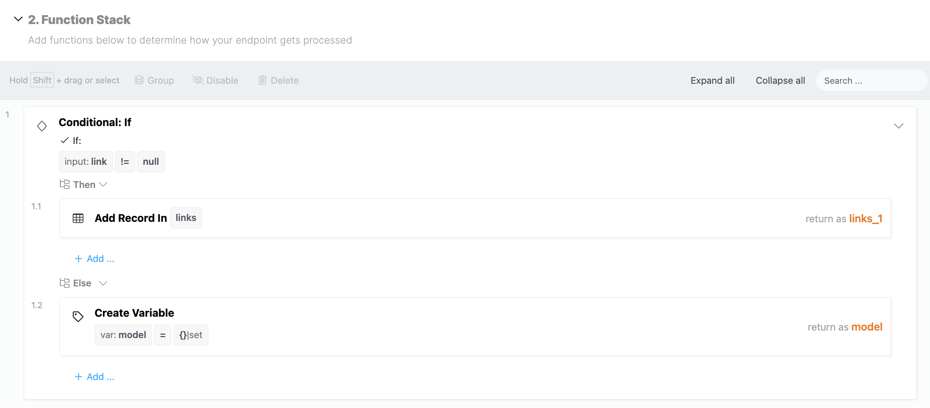
Task: Click the Add Record table icon
Action: point(78,218)
